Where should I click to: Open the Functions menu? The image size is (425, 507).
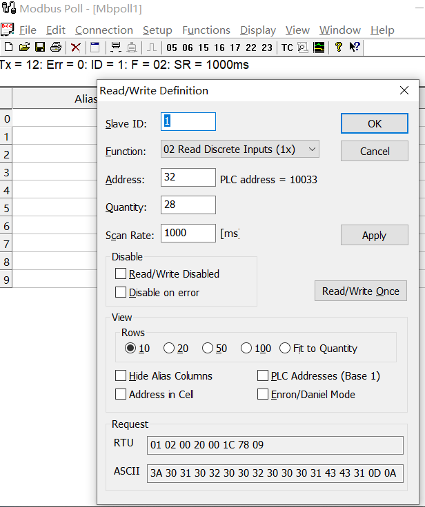click(206, 30)
